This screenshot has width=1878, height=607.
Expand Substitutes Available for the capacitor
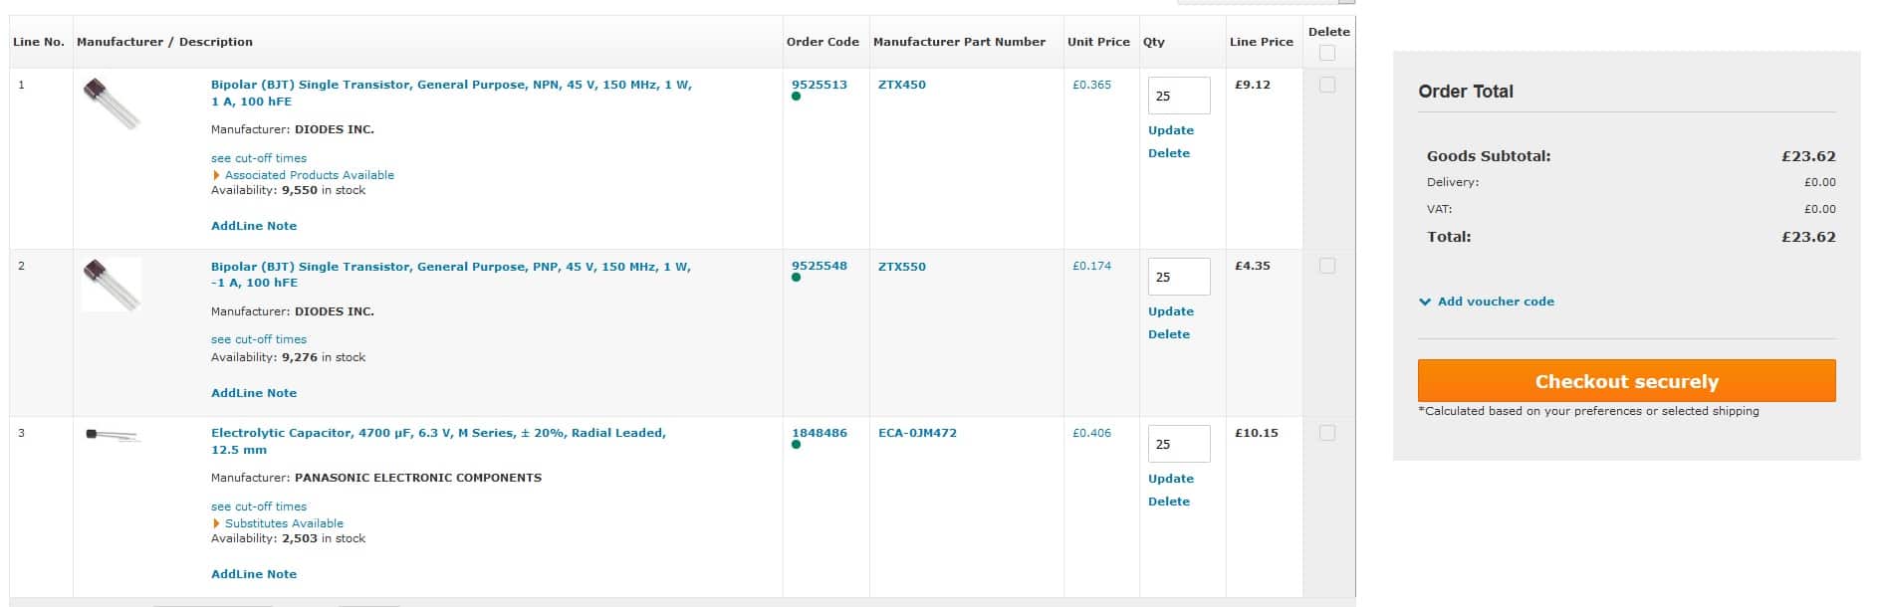pos(279,523)
